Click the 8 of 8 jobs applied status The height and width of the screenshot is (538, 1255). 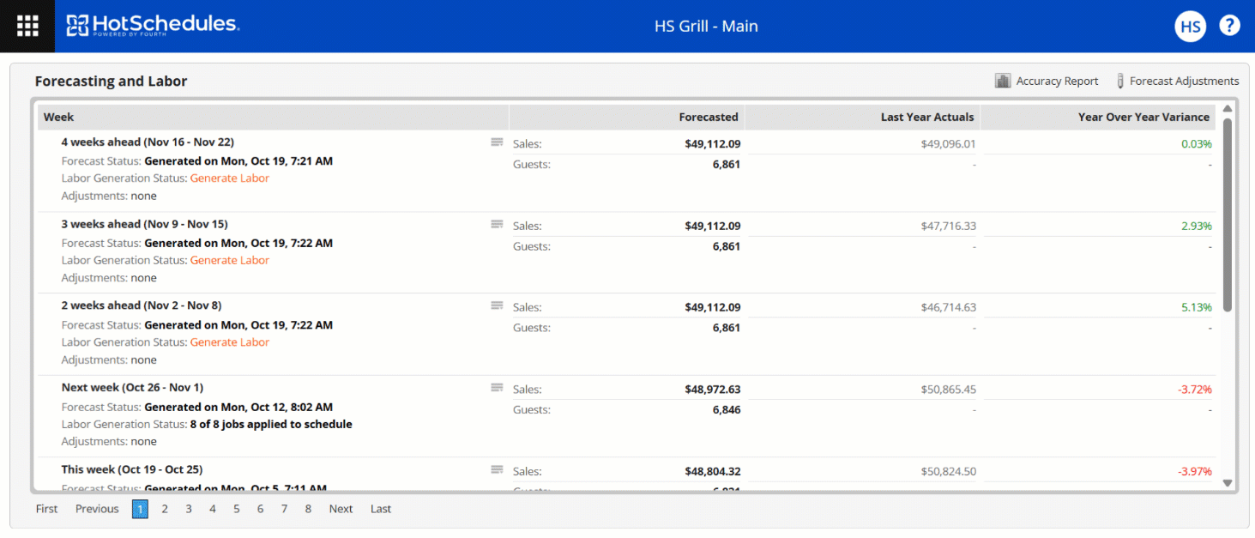270,424
